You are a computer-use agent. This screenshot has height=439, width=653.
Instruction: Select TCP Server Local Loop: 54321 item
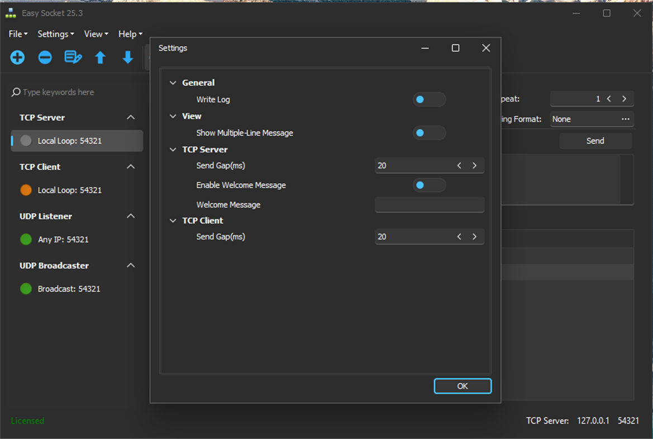point(77,141)
